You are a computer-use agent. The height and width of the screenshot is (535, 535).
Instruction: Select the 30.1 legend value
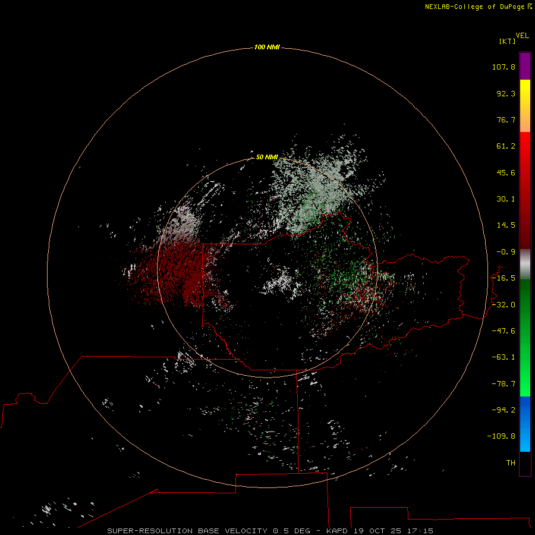click(506, 199)
